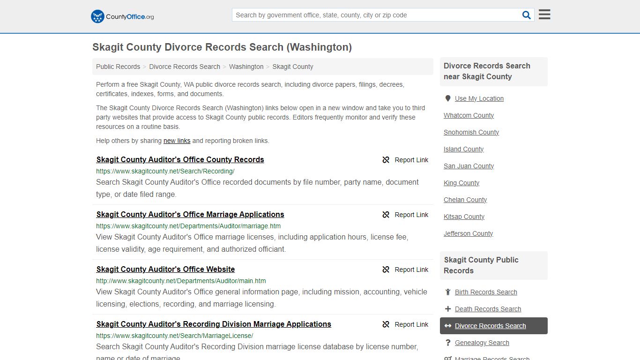Follow the 'new links' hyperlink

[177, 141]
